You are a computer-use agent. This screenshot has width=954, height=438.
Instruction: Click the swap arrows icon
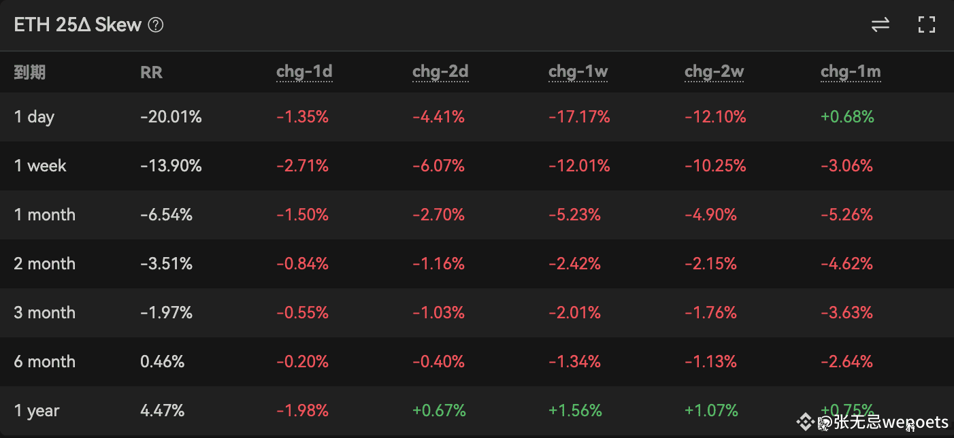tap(881, 25)
